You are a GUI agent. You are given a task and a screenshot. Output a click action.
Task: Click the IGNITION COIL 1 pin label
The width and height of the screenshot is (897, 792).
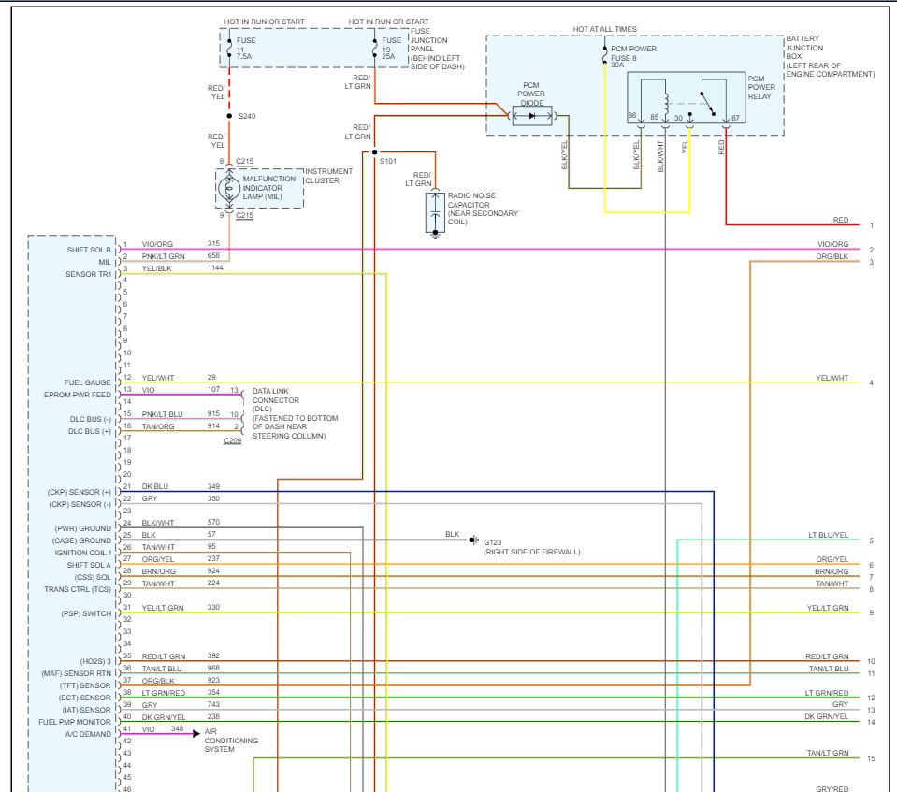point(82,553)
